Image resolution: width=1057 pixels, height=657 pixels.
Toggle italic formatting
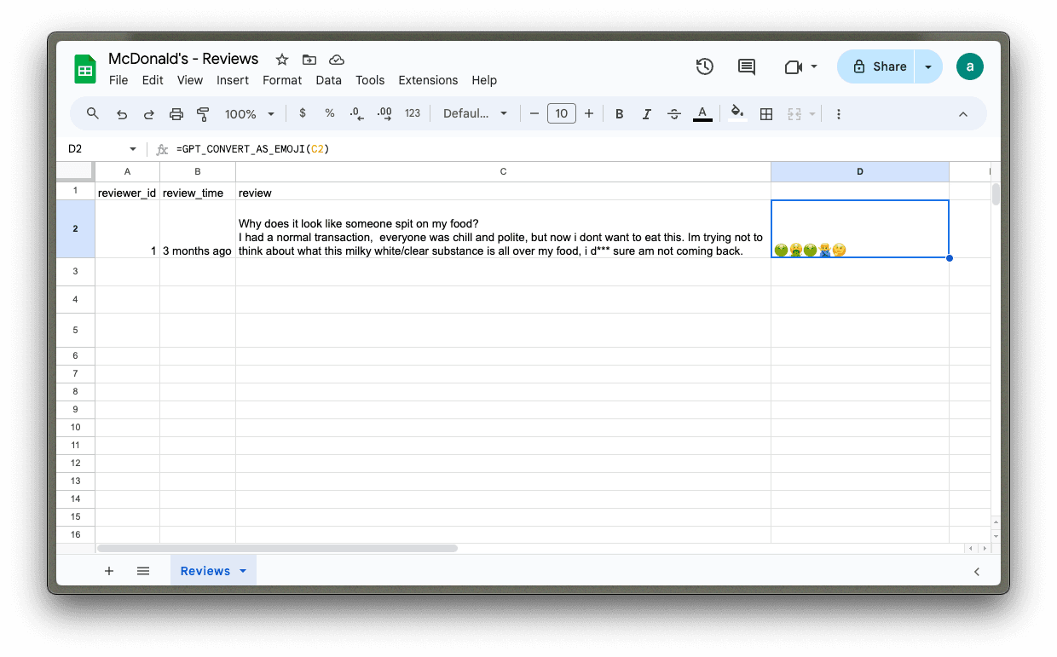(x=647, y=113)
